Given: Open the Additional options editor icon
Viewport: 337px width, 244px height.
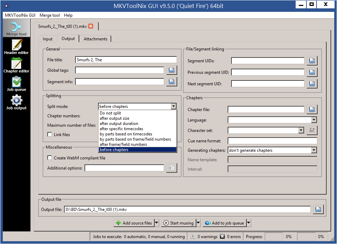Looking at the screenshot, I should coord(172,168).
